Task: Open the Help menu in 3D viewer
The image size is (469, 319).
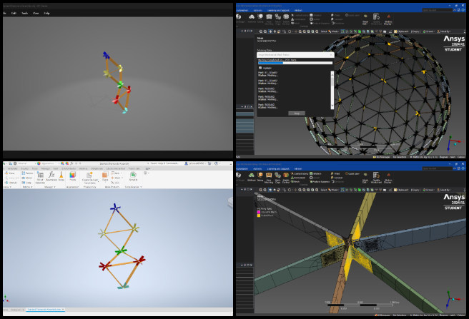Action: (x=46, y=13)
